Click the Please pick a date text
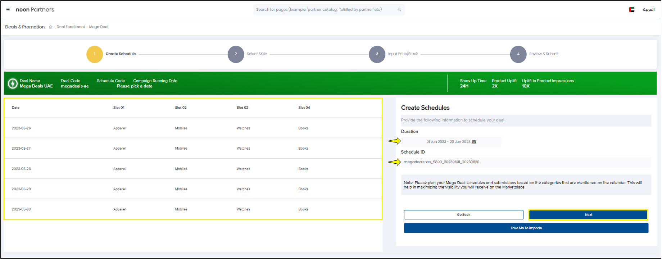 click(x=135, y=86)
